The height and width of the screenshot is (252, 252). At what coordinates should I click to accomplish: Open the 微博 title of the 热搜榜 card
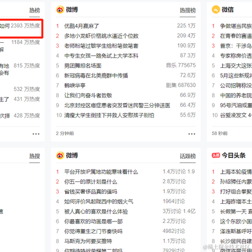tap(72, 10)
